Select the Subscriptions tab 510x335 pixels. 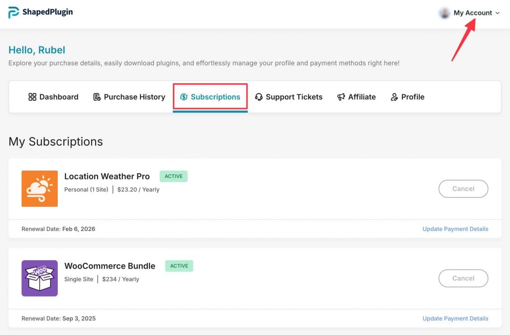click(210, 97)
